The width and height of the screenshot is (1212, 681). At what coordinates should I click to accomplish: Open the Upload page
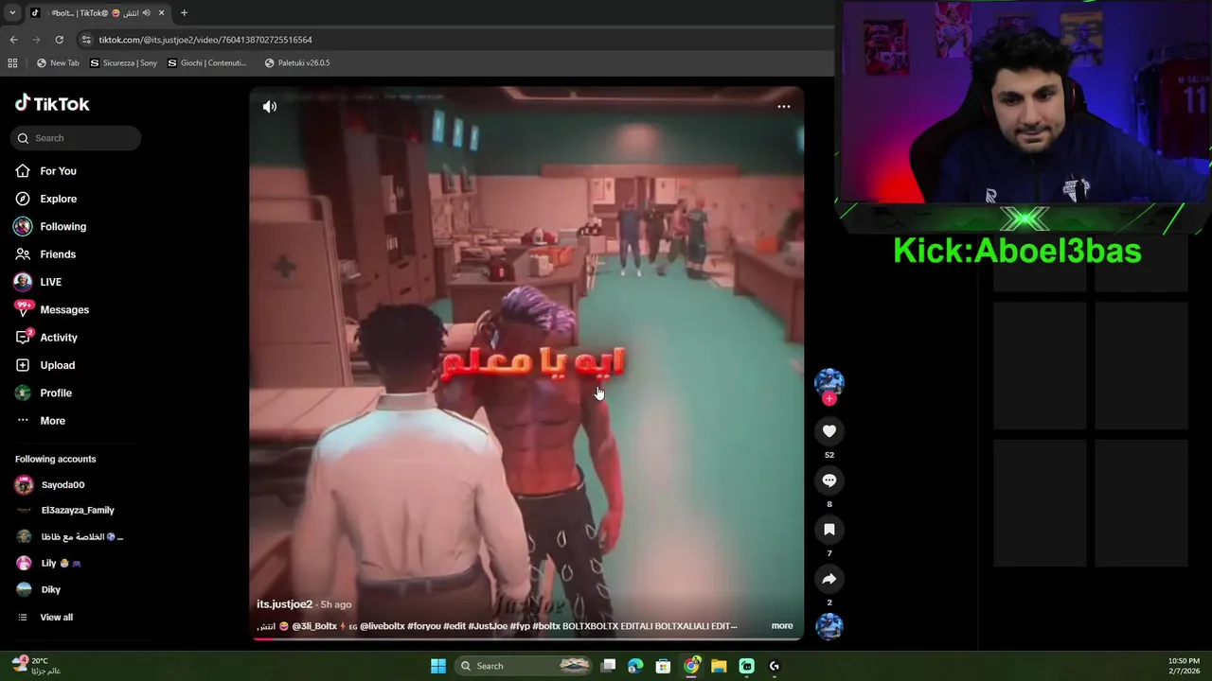pos(57,365)
